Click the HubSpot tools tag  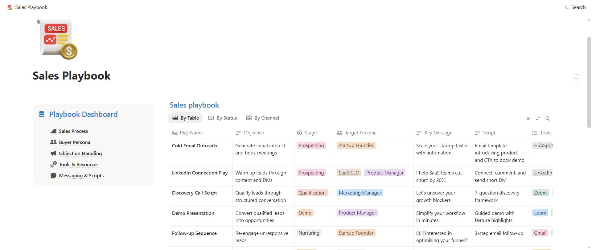coord(542,145)
